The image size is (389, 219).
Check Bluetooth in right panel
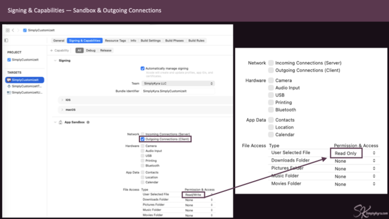271,109
